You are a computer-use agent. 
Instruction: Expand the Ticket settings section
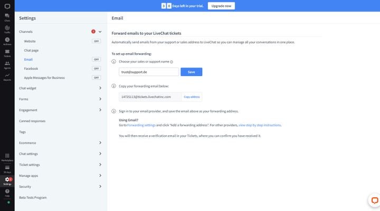point(100,165)
